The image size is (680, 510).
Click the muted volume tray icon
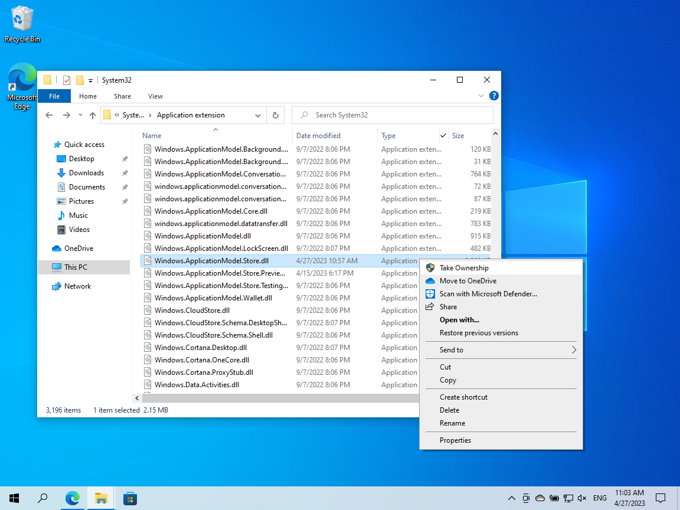582,498
